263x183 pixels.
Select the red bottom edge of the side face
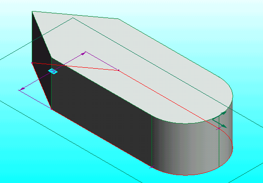click(x=101, y=138)
